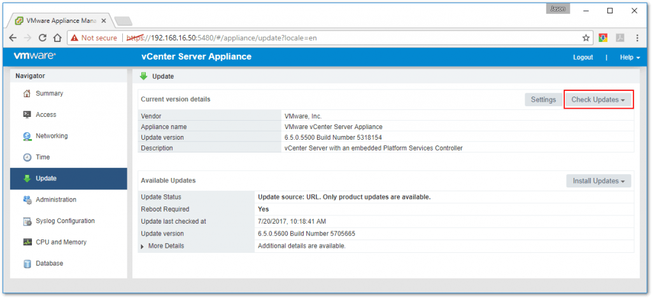
Task: Click the VMware vCenter Server Appliance name value
Action: [334, 126]
